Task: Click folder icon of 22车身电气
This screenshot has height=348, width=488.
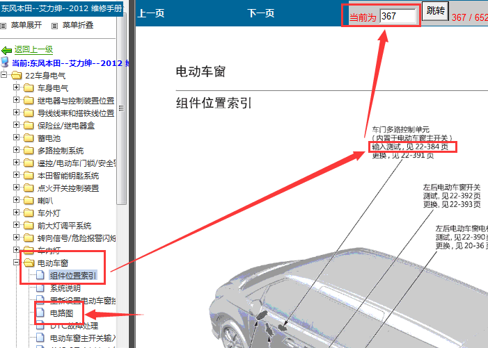Action: pyautogui.click(x=16, y=76)
